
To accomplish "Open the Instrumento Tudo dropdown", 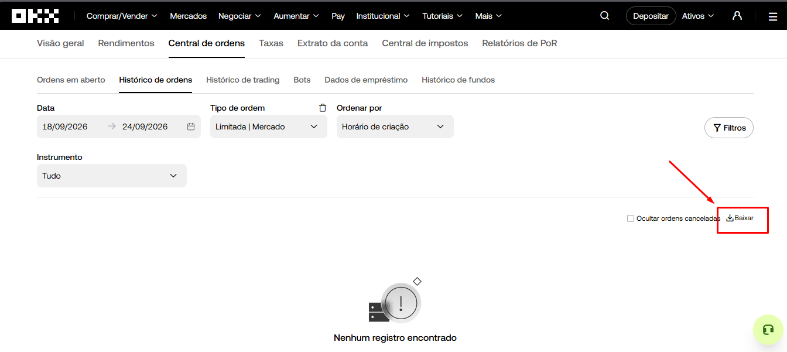I will (112, 176).
